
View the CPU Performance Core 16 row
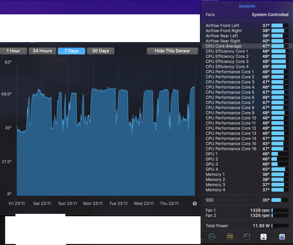point(247,149)
